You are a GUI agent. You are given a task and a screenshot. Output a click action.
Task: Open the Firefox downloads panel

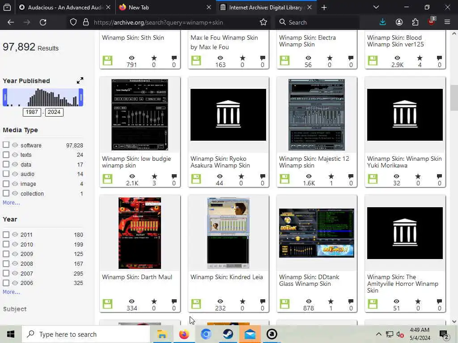coord(382,22)
